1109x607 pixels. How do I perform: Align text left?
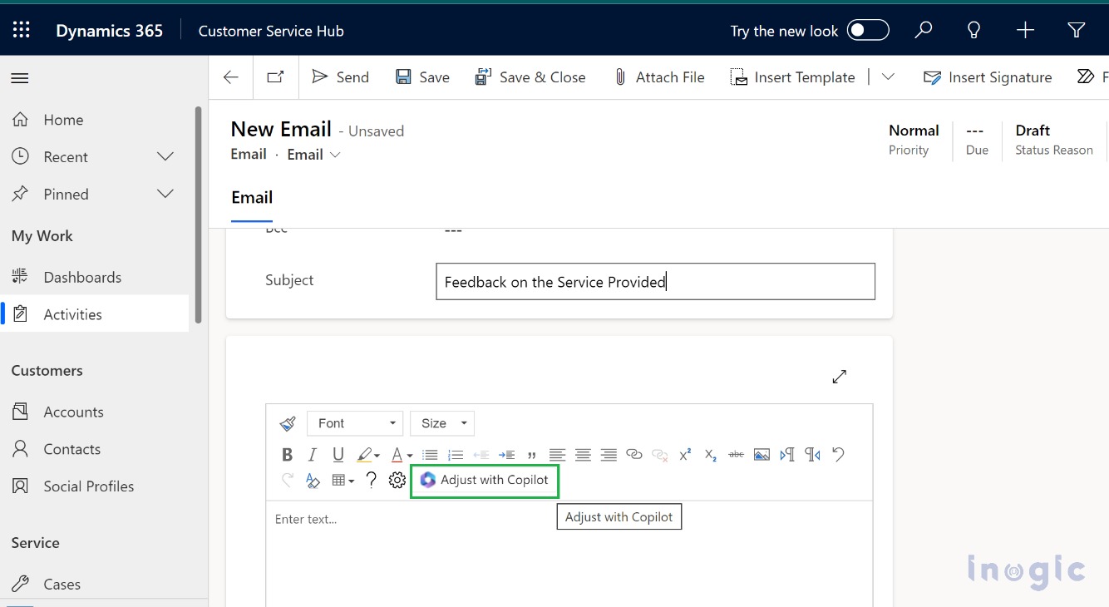557,455
